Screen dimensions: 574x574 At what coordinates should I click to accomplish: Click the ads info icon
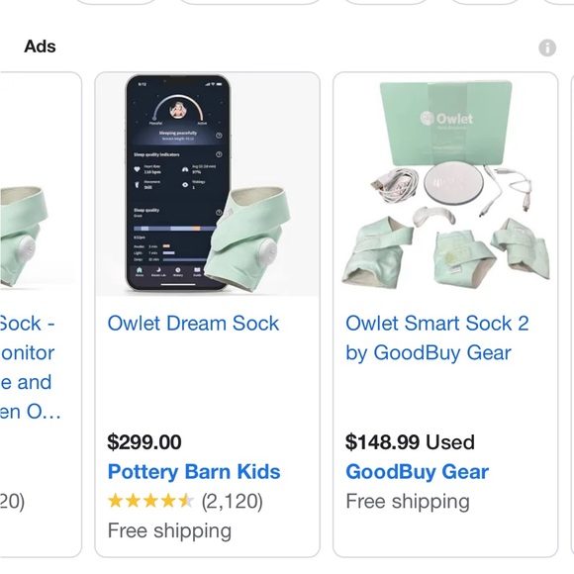tap(547, 48)
